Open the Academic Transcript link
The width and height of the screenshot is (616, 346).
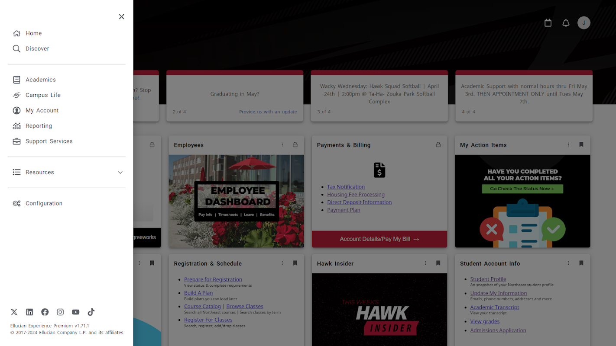495,307
